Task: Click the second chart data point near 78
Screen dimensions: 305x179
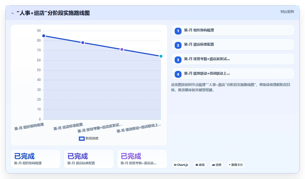Action: click(83, 42)
